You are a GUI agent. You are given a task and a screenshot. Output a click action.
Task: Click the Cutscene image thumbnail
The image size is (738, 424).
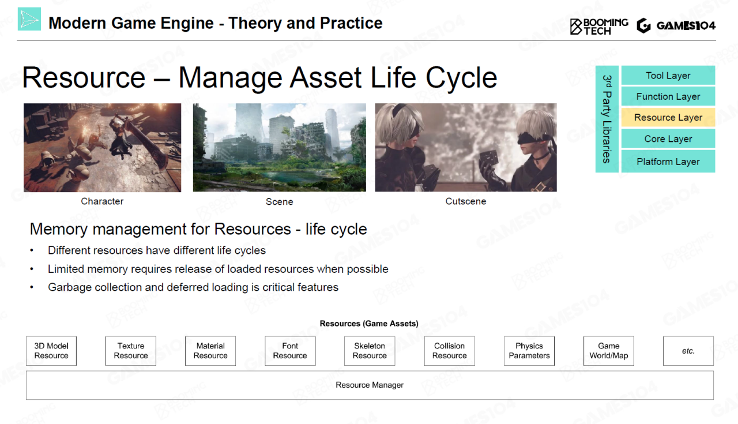click(x=465, y=148)
